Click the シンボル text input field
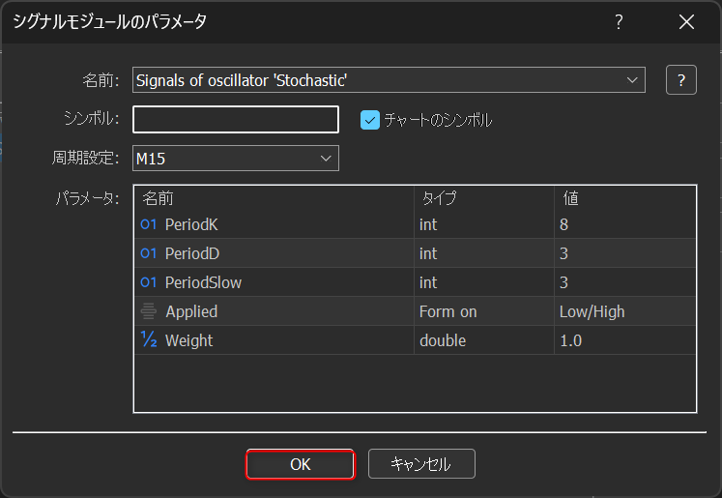The width and height of the screenshot is (722, 498). click(235, 120)
